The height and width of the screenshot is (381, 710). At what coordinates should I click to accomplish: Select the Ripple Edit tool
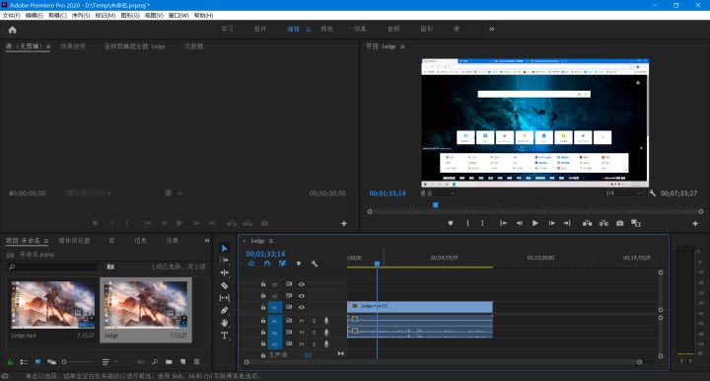[224, 272]
